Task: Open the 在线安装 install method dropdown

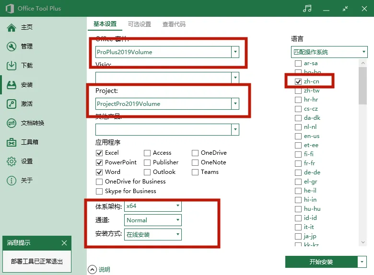Action: 152,234
